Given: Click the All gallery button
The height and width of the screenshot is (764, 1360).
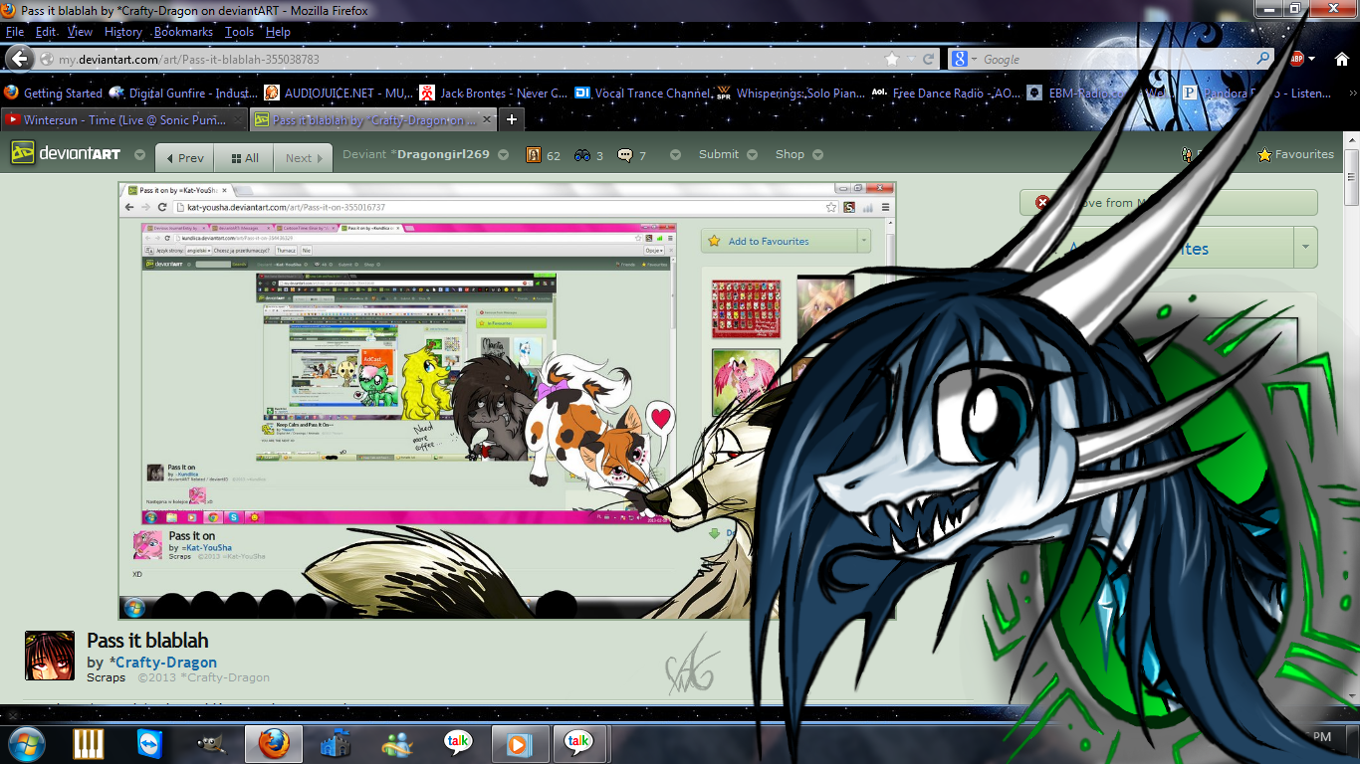Looking at the screenshot, I should pos(244,158).
